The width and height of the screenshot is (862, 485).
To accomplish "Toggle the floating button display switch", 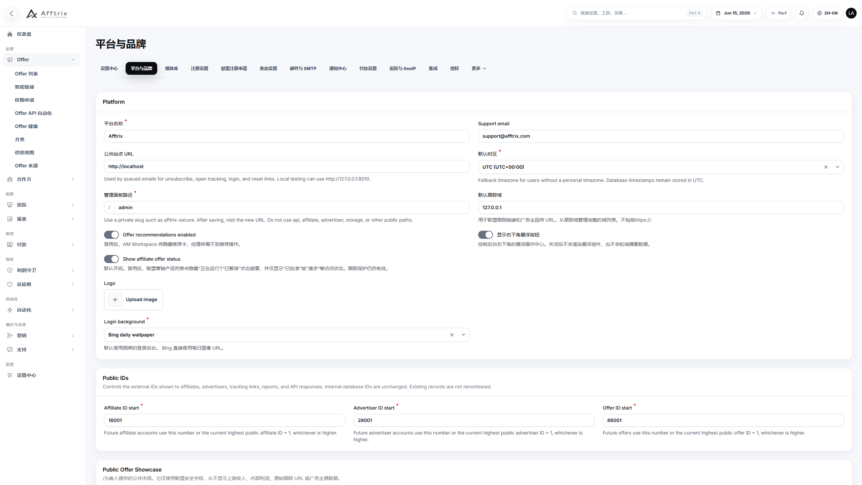I will [485, 235].
